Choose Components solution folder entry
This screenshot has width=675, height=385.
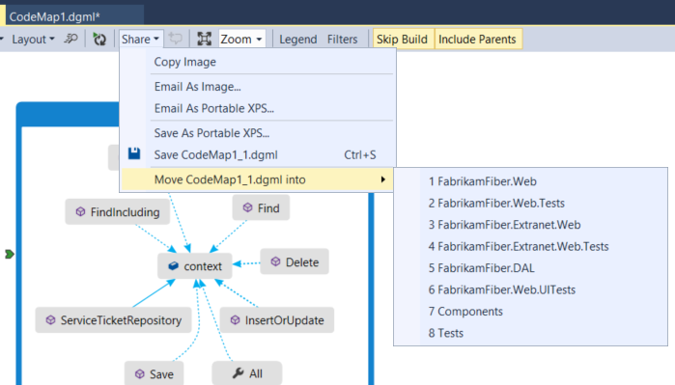pyautogui.click(x=530, y=312)
